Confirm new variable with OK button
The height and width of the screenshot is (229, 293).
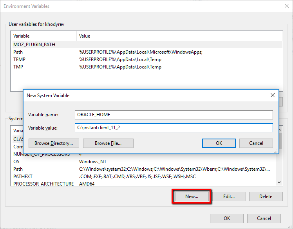tap(219, 143)
